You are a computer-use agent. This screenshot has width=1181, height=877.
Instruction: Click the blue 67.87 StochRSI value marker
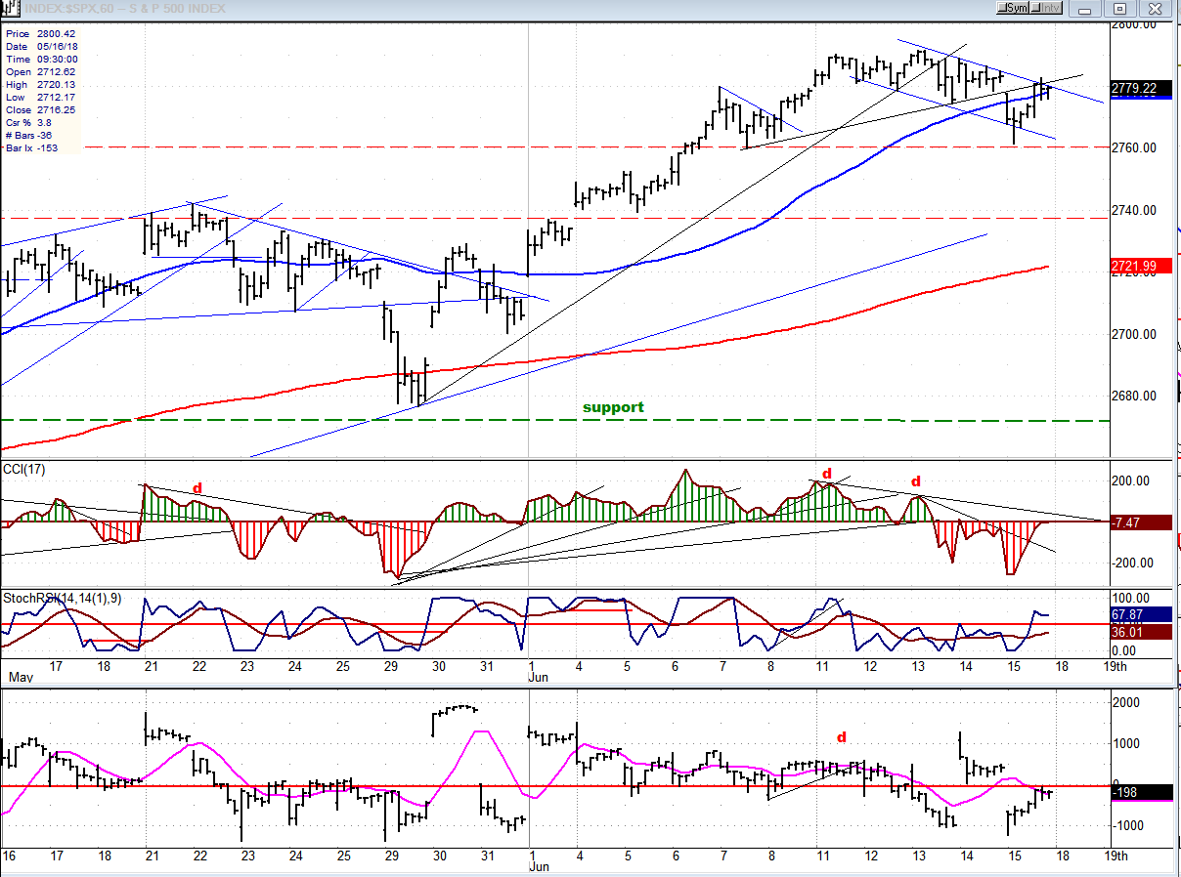[x=1134, y=614]
